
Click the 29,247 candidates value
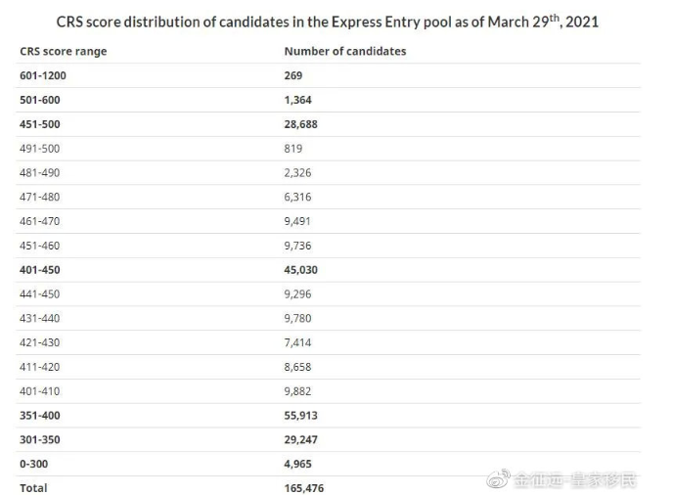[x=301, y=439]
